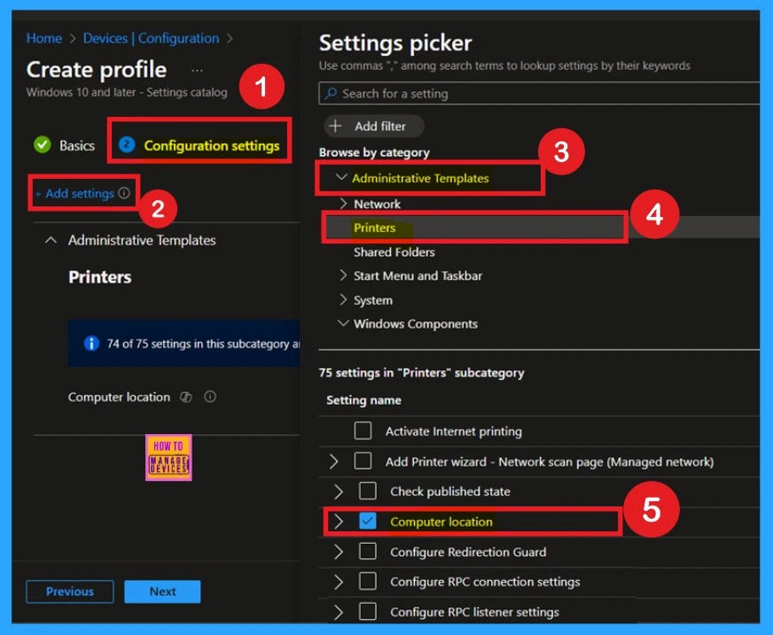This screenshot has height=635, width=773.
Task: Collapse Administrative Templates section in left pane
Action: tap(51, 240)
